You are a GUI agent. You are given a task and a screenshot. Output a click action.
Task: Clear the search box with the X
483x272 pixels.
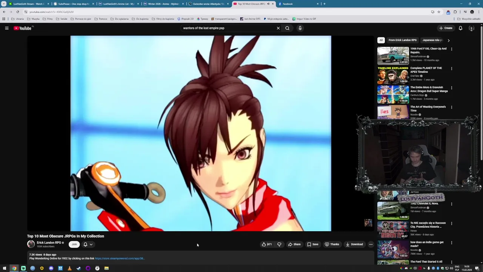tap(278, 28)
